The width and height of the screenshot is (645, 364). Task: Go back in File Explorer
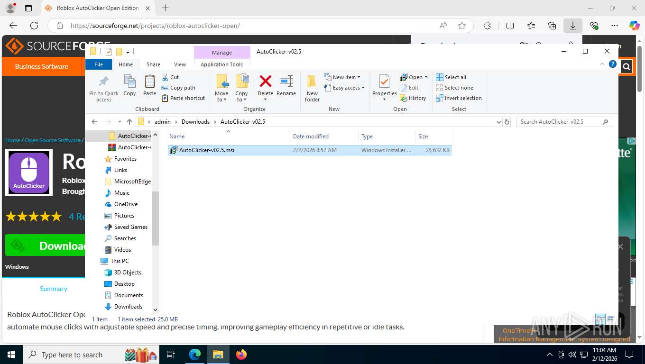point(94,122)
